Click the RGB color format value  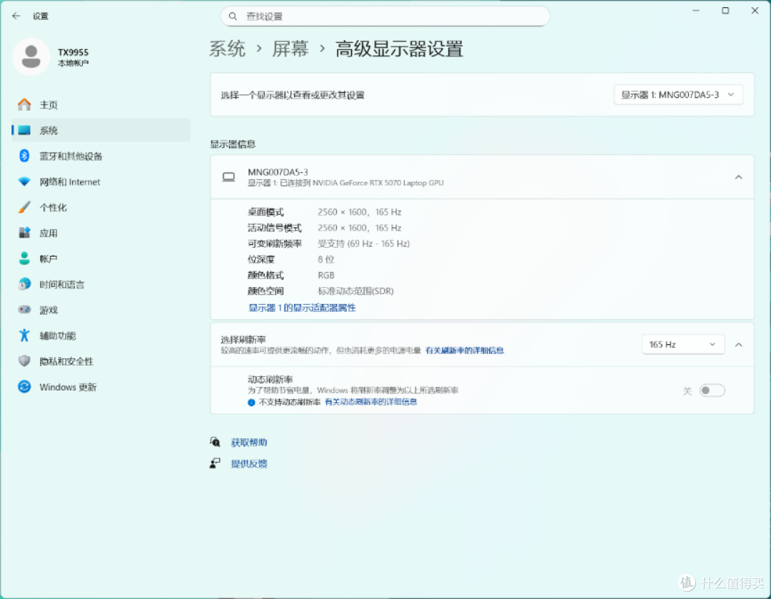pos(326,275)
